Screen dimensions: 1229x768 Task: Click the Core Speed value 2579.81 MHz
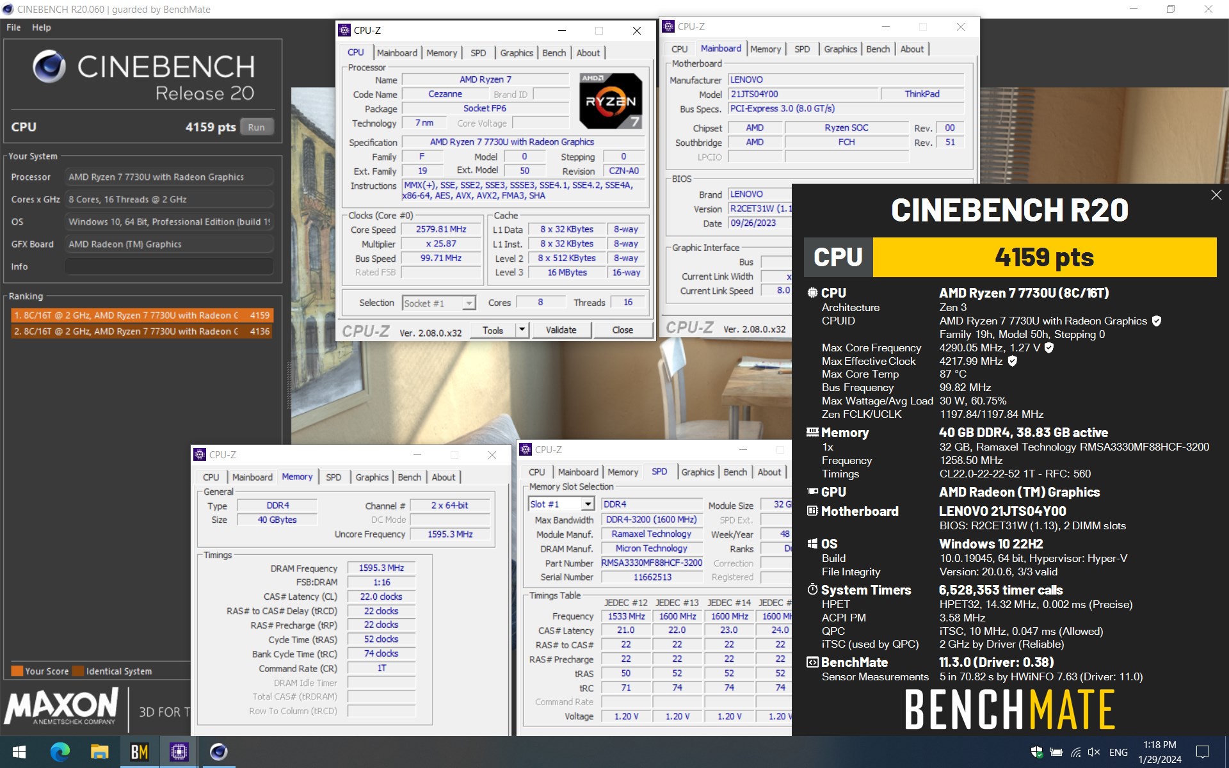pyautogui.click(x=441, y=229)
